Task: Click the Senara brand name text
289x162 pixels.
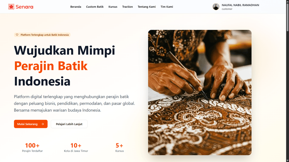Action: click(x=25, y=7)
